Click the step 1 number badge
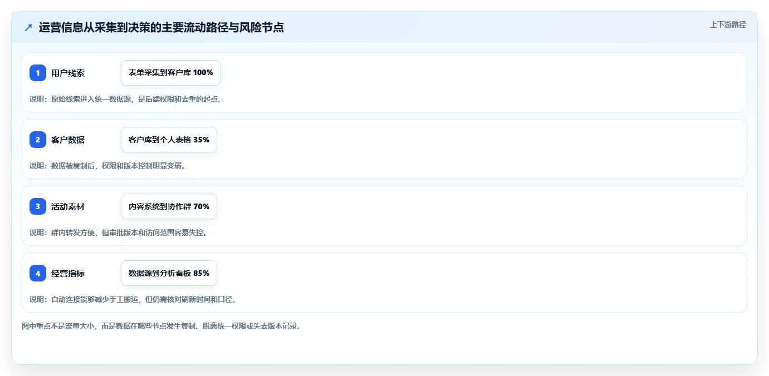Viewport: 769px width, 376px height. 38,73
